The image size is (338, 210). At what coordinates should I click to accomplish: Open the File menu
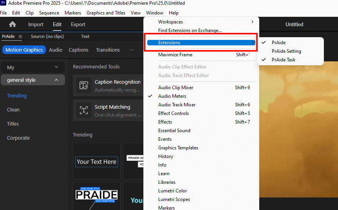pyautogui.click(x=3, y=13)
